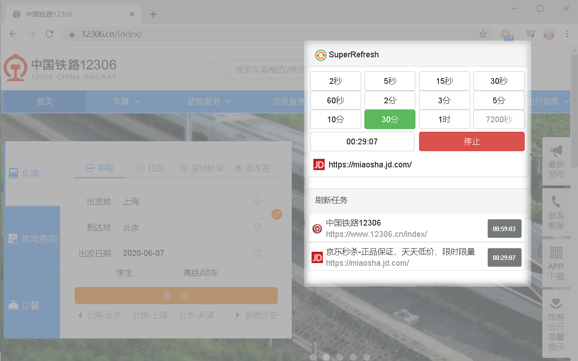Enable the 学生 checkbox
The height and width of the screenshot is (361, 578).
(145, 273)
